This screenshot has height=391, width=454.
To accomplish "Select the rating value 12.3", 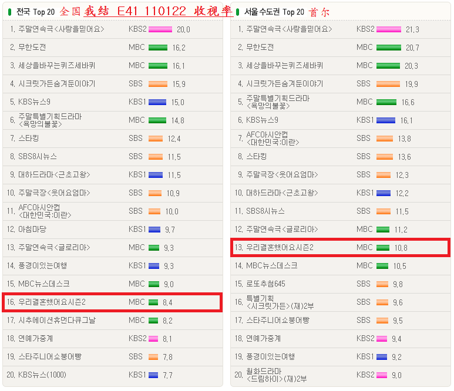I will tap(402, 176).
